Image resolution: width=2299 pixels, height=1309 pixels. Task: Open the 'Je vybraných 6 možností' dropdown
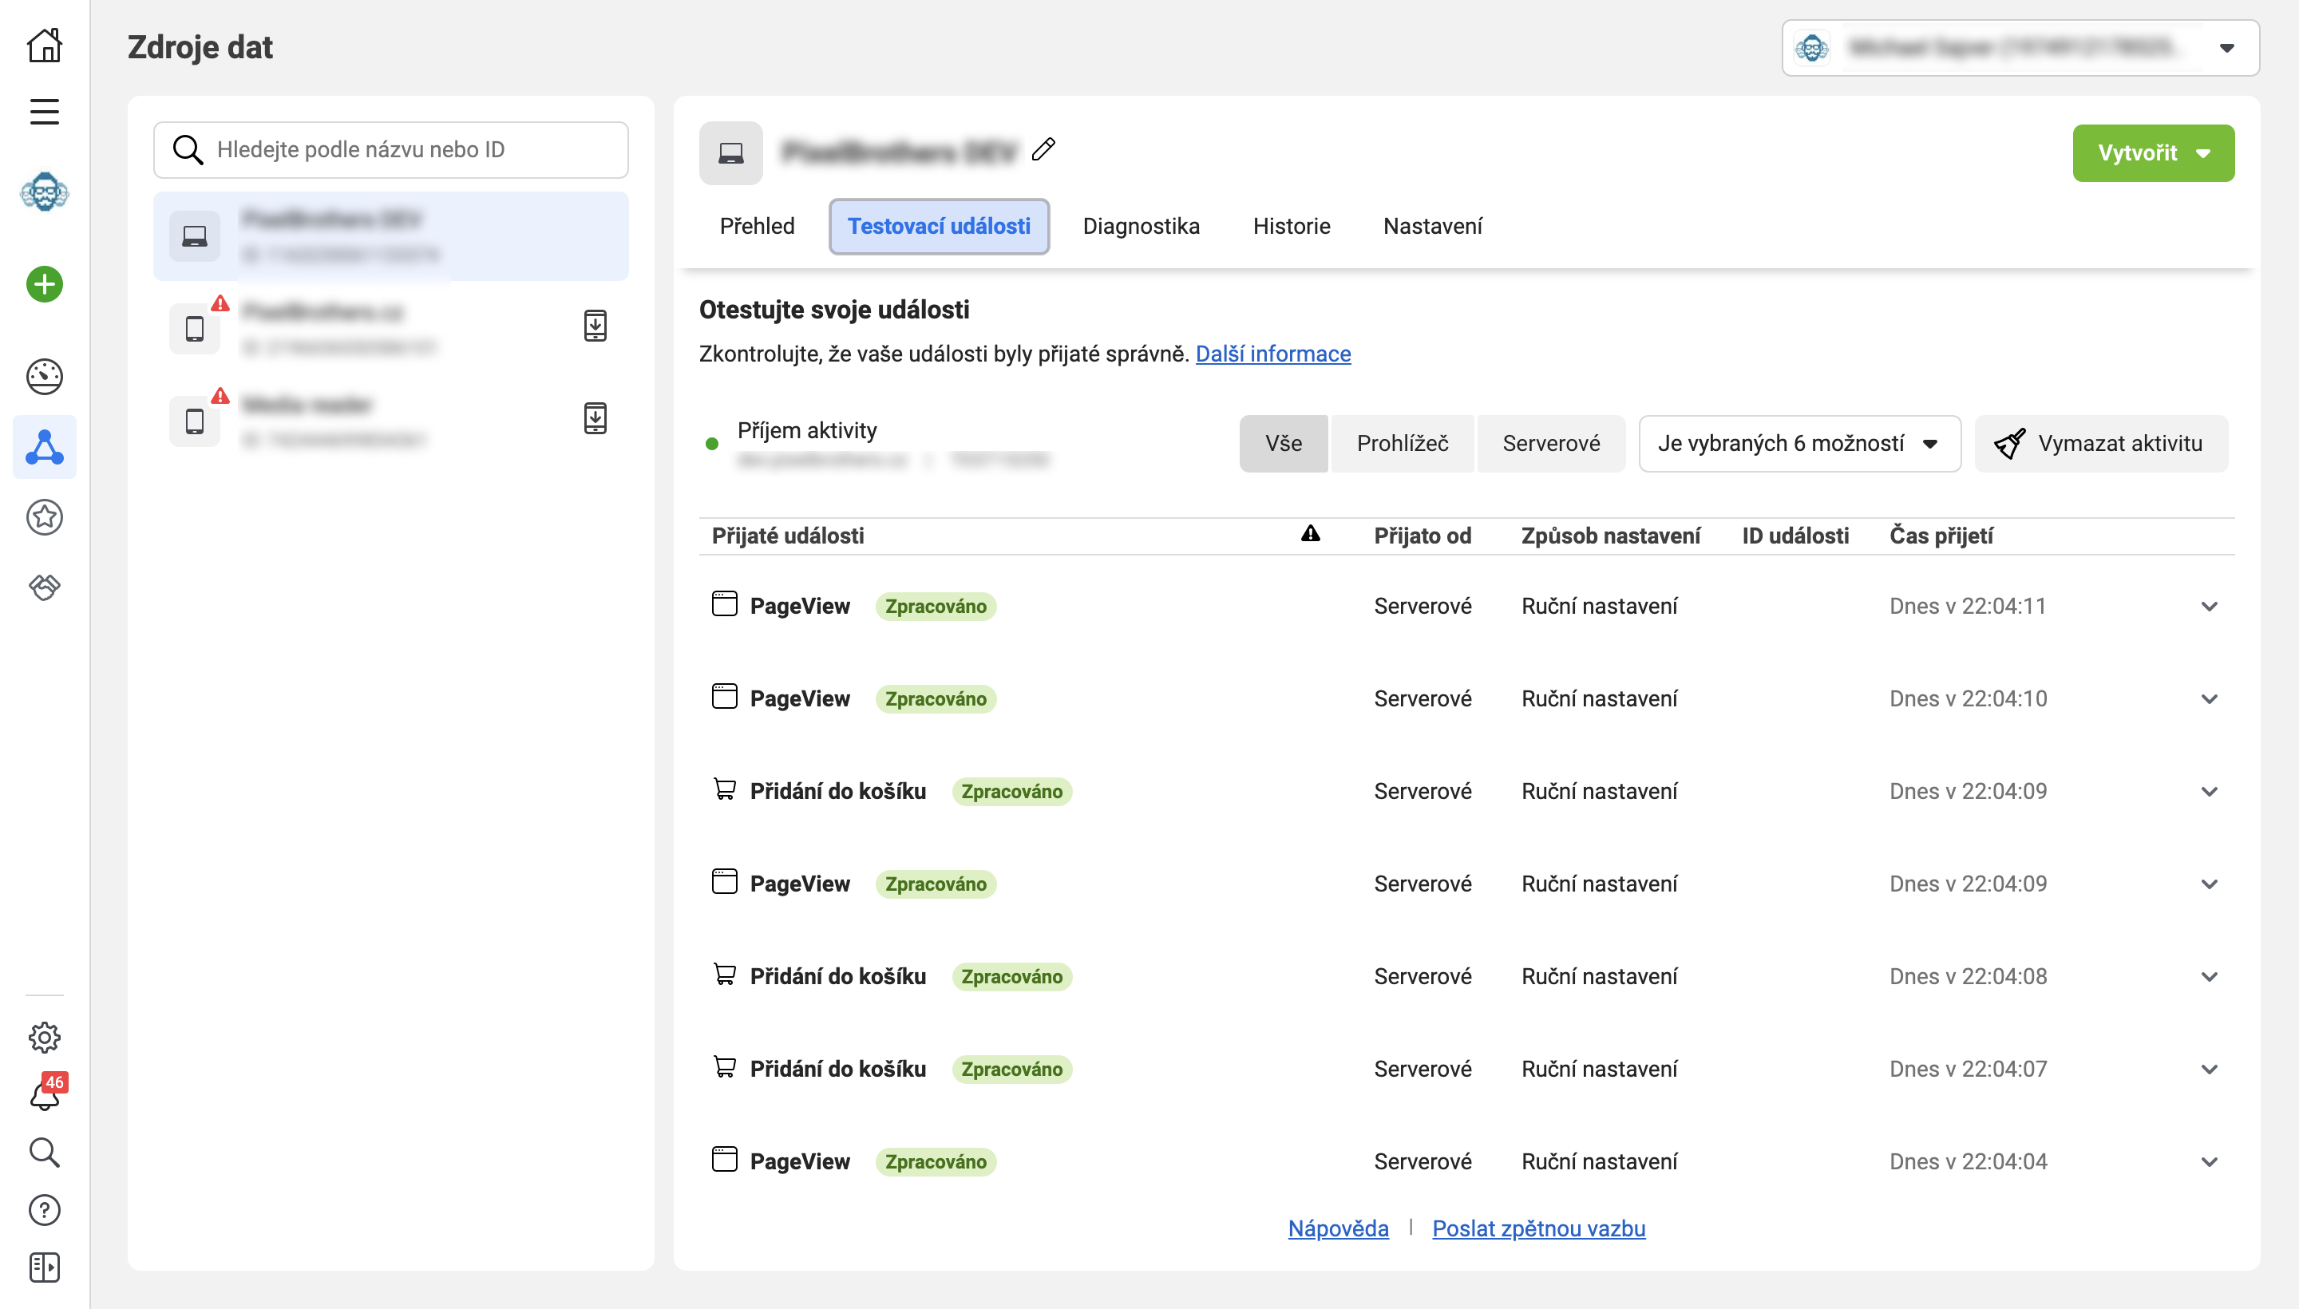(1797, 442)
